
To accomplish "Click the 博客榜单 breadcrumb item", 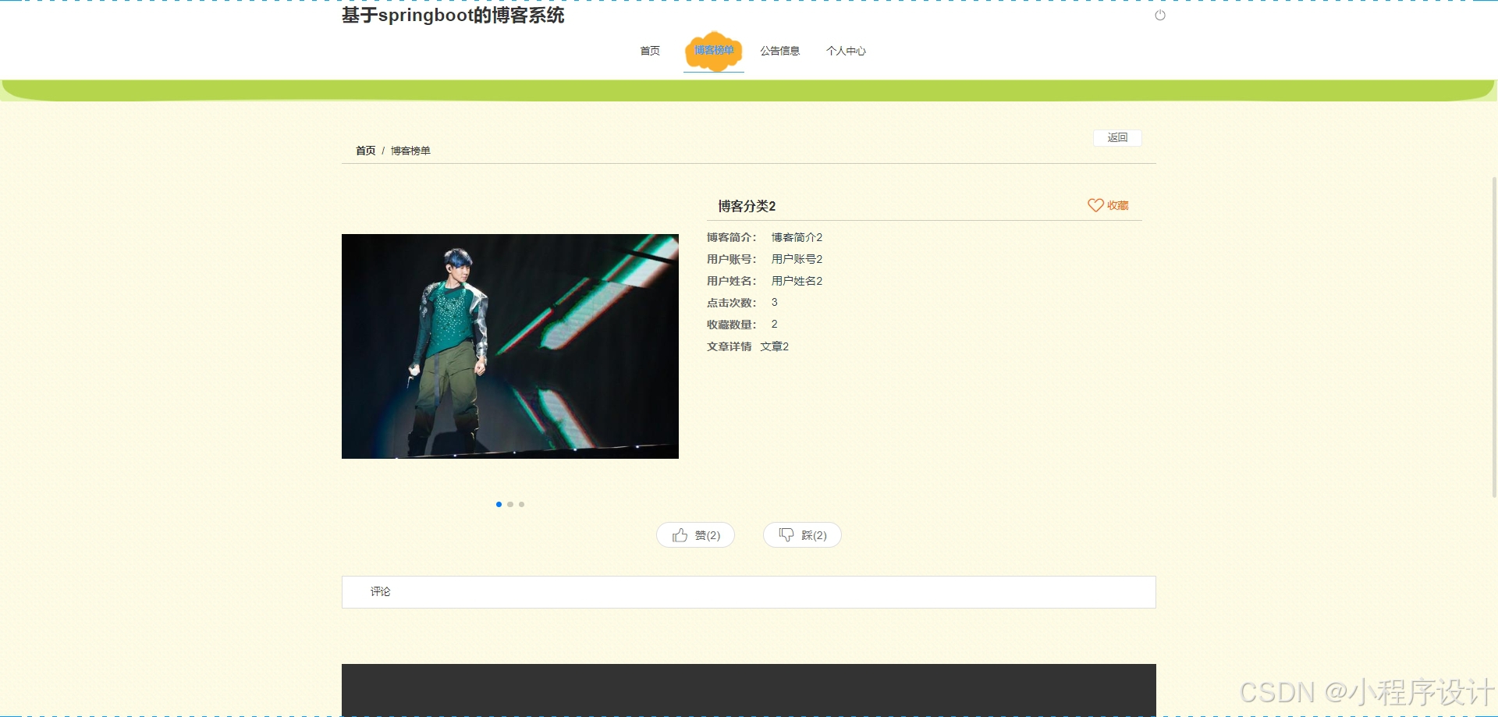I will click(x=410, y=151).
